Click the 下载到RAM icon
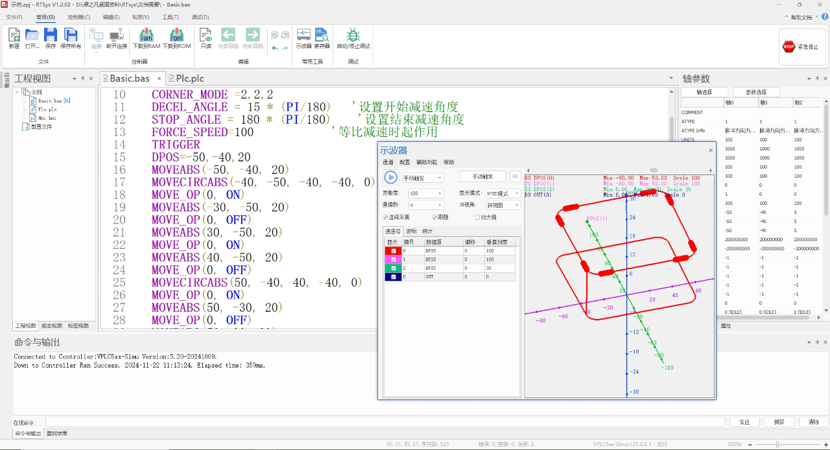This screenshot has width=830, height=450. point(147,35)
